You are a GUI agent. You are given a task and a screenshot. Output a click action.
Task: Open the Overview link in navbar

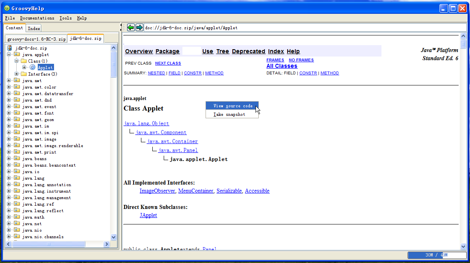pyautogui.click(x=139, y=51)
